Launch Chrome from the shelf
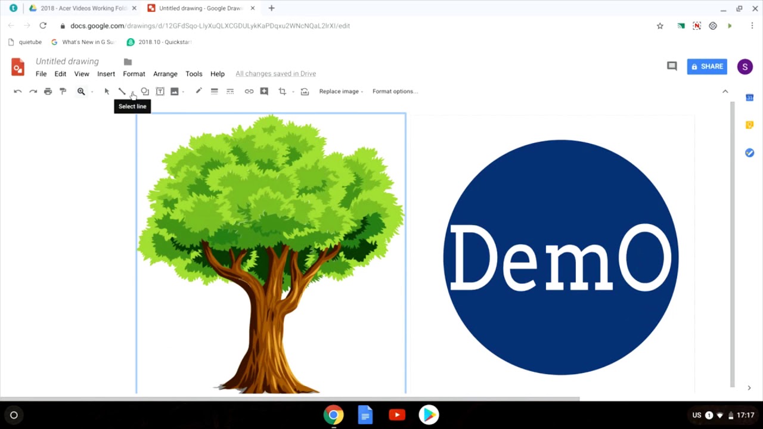This screenshot has width=763, height=429. click(x=334, y=415)
